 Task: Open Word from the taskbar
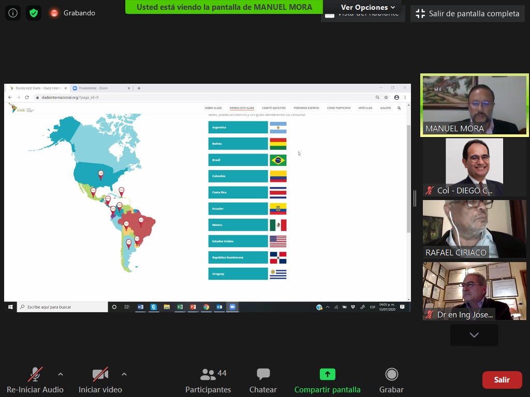point(140,307)
